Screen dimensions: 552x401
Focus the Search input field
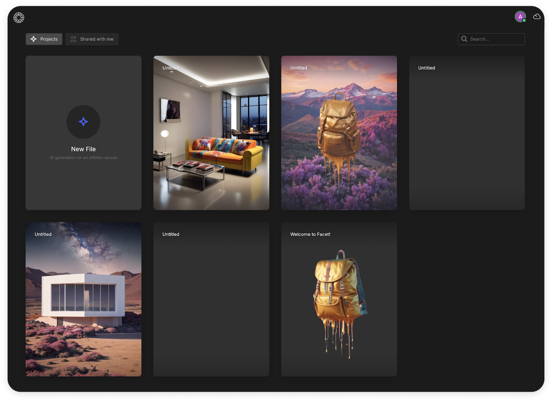[x=491, y=39]
